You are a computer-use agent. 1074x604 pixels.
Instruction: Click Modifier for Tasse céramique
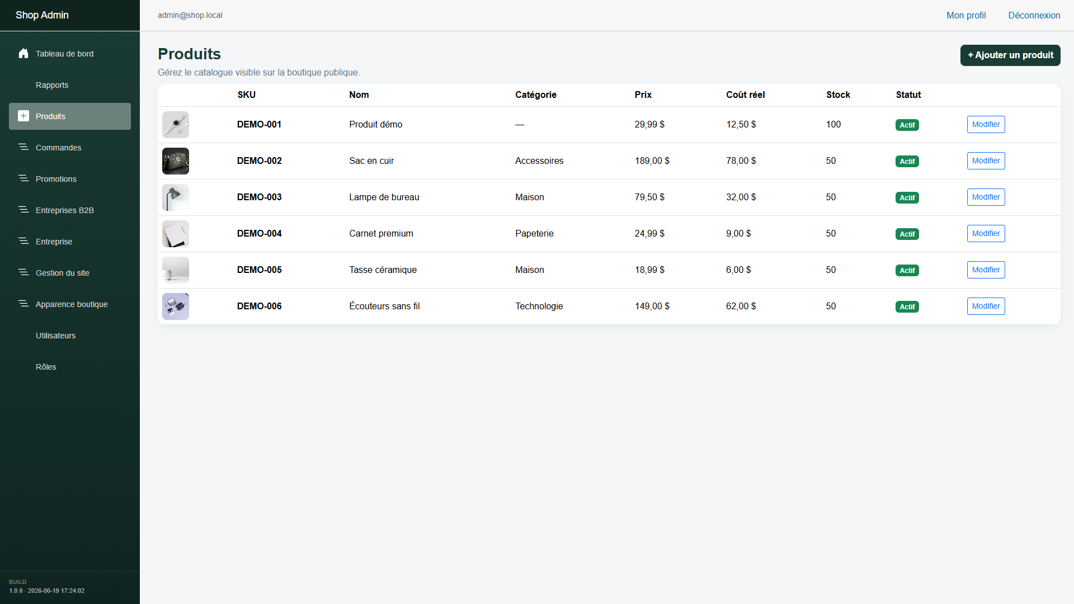(x=986, y=270)
